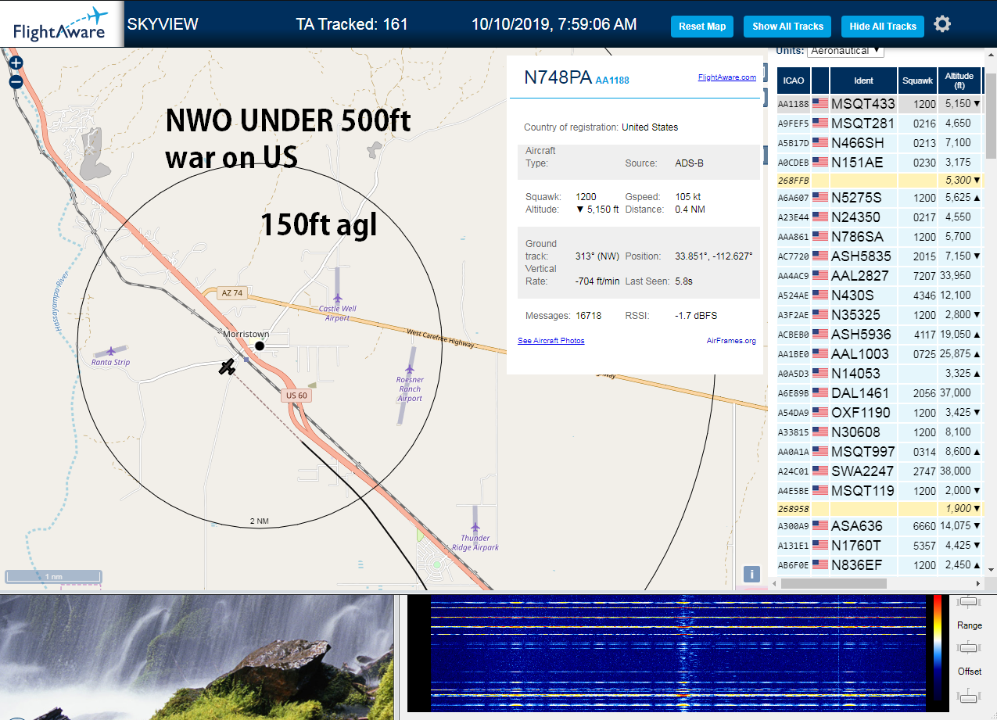
Task: Adjust the slider between Range and Offset labels
Action: [969, 647]
